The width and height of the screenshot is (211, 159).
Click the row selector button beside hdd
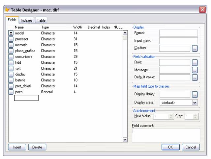point(11,62)
